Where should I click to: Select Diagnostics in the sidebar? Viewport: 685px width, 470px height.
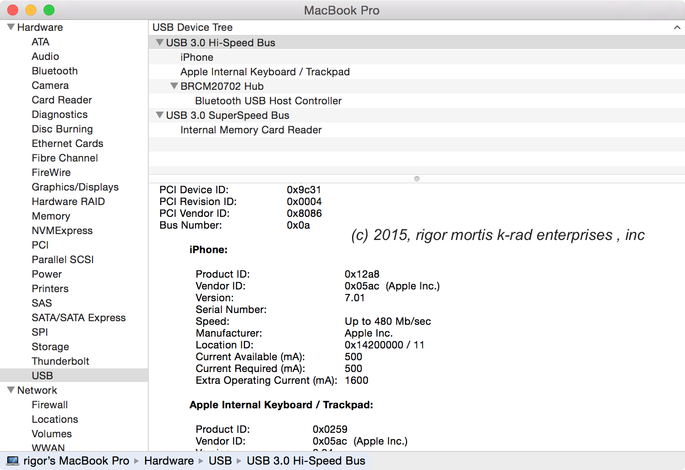60,114
